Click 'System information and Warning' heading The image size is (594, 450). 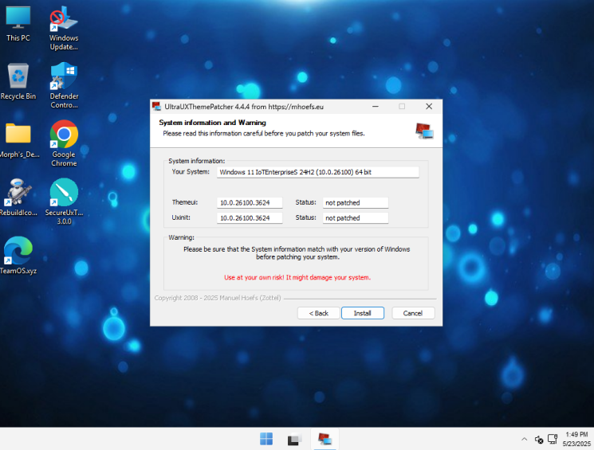click(x=213, y=123)
